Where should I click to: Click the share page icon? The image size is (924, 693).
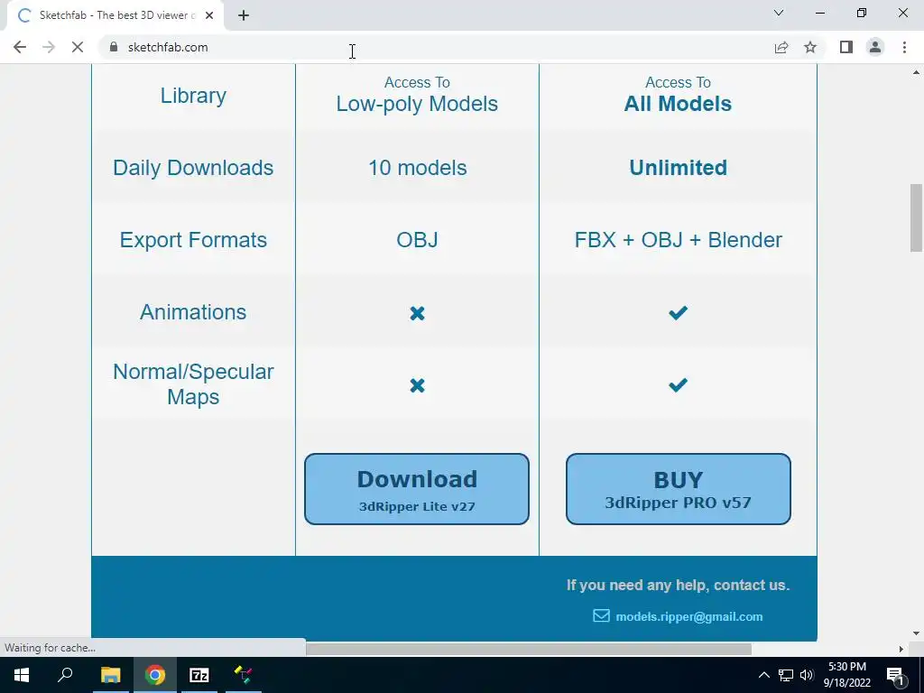781,47
